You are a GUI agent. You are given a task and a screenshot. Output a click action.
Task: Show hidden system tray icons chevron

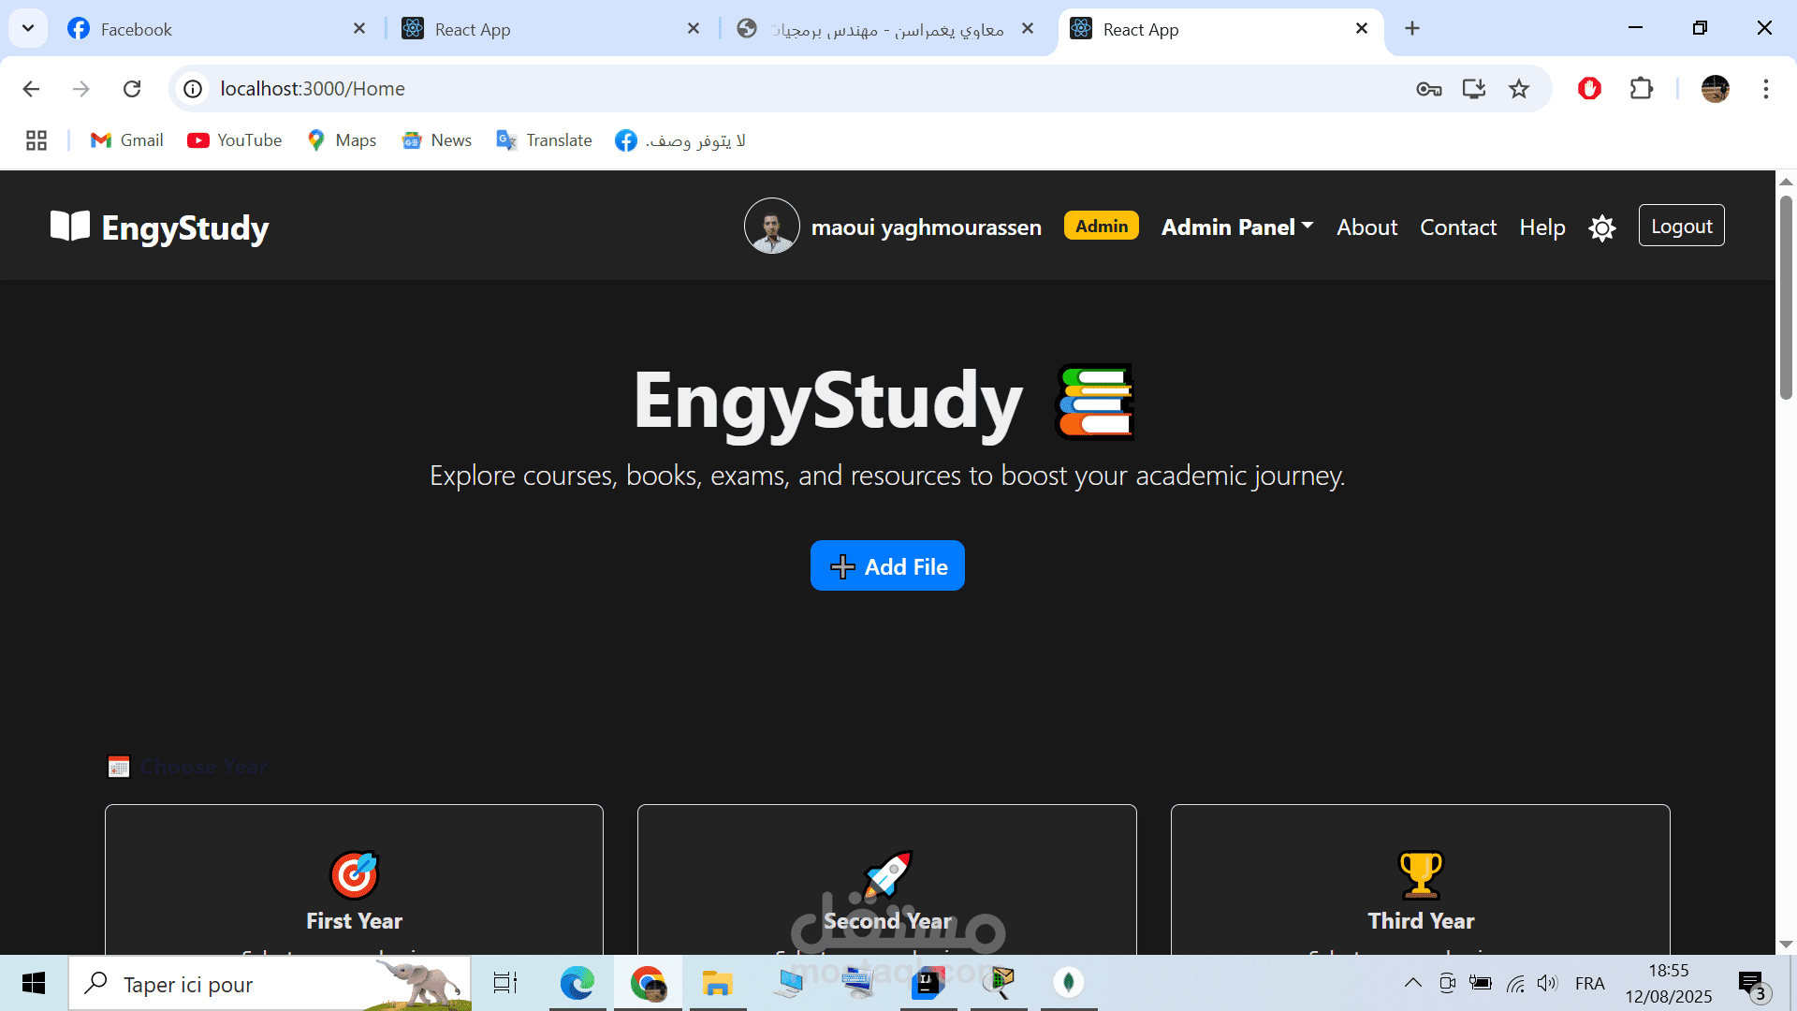(1412, 983)
